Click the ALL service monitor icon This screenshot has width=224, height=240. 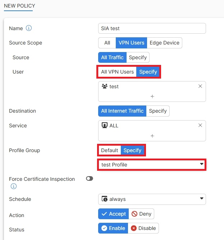click(x=105, y=126)
